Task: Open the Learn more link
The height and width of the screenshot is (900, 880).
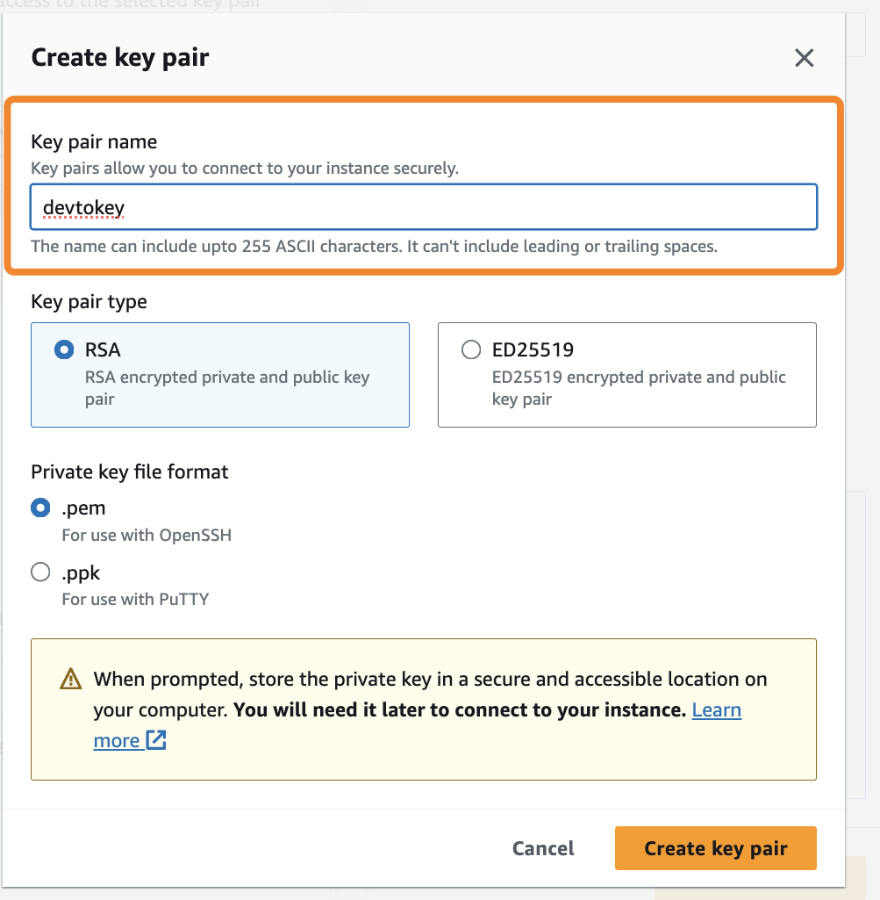Action: 716,709
